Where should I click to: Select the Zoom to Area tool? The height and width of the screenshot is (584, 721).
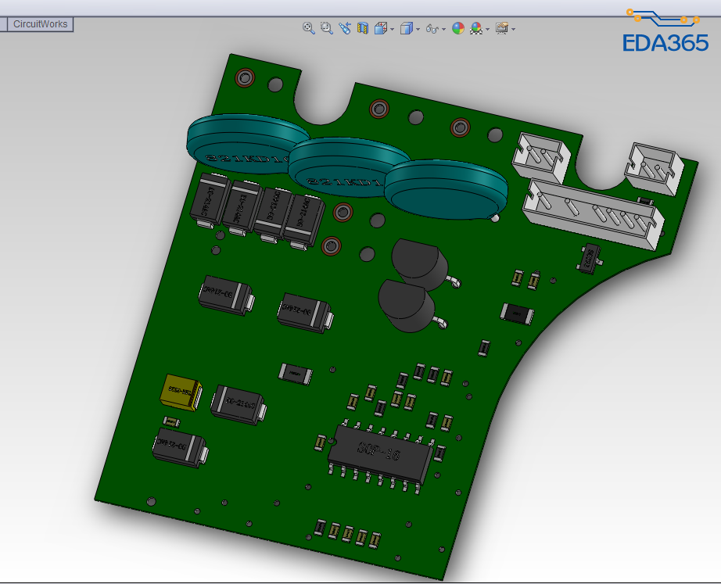327,28
